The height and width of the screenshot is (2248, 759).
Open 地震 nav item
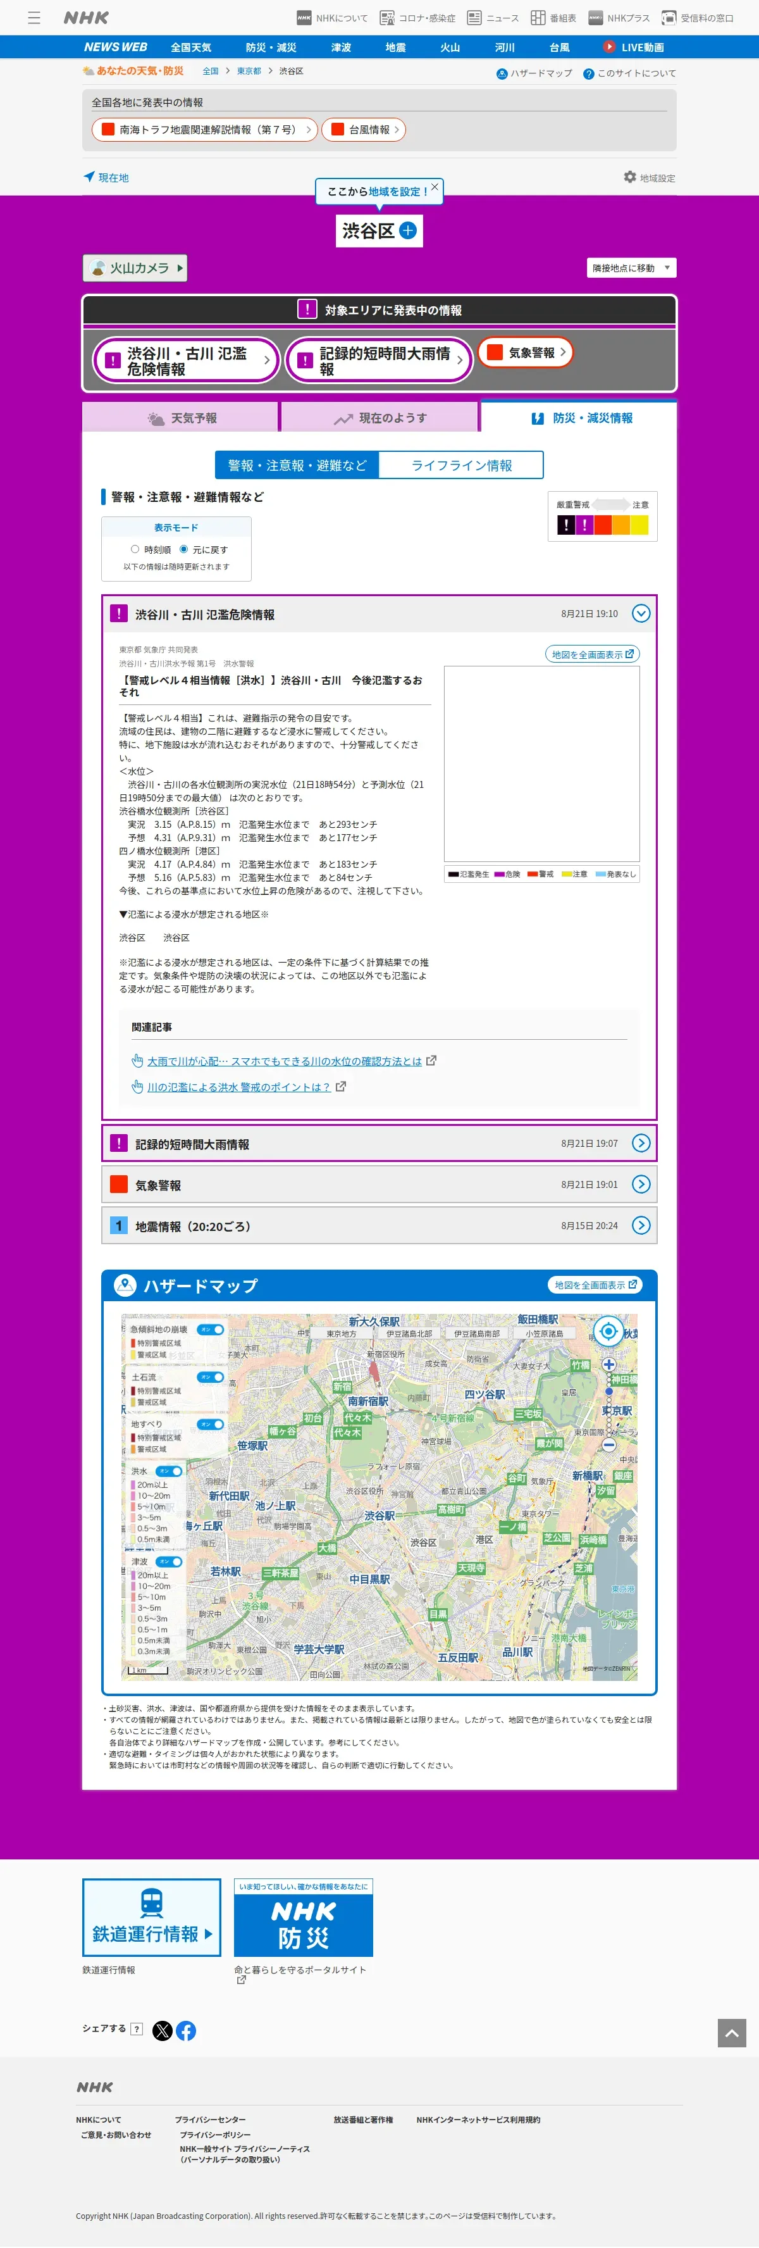coord(395,47)
